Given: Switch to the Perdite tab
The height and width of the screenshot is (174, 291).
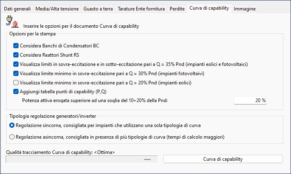Looking at the screenshot, I should [177, 9].
